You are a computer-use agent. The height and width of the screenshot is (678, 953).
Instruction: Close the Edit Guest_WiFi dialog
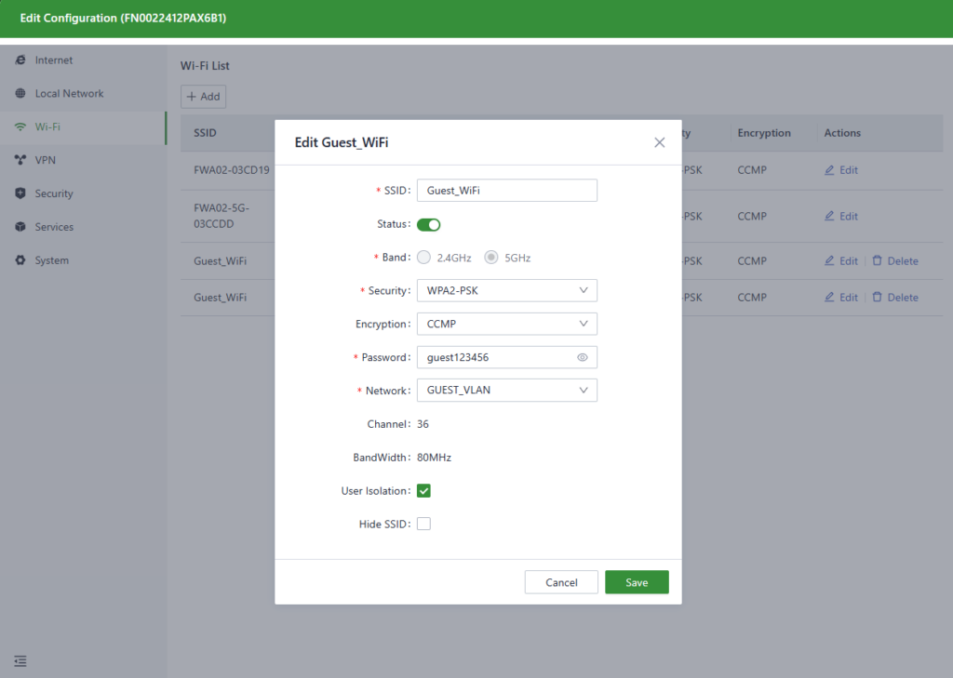659,142
